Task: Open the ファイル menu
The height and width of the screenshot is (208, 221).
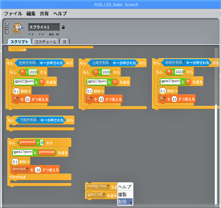Action: pos(13,14)
